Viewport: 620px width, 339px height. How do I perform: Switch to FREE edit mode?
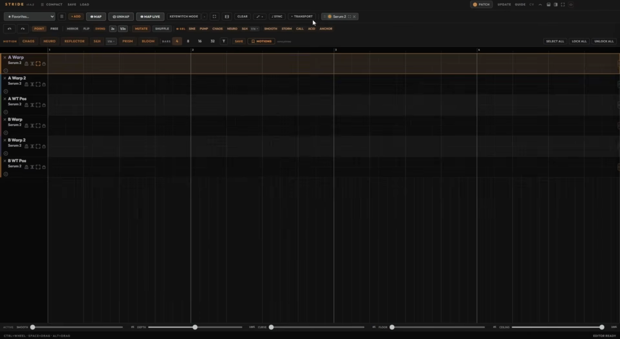coord(54,29)
